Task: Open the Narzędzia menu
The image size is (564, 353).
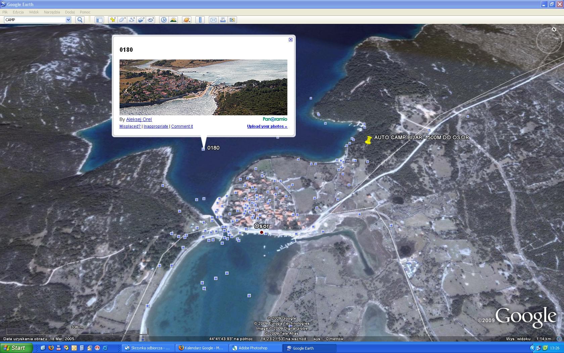Action: 52,12
